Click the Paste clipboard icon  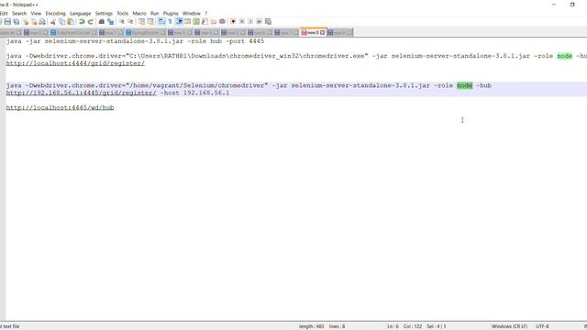(71, 22)
